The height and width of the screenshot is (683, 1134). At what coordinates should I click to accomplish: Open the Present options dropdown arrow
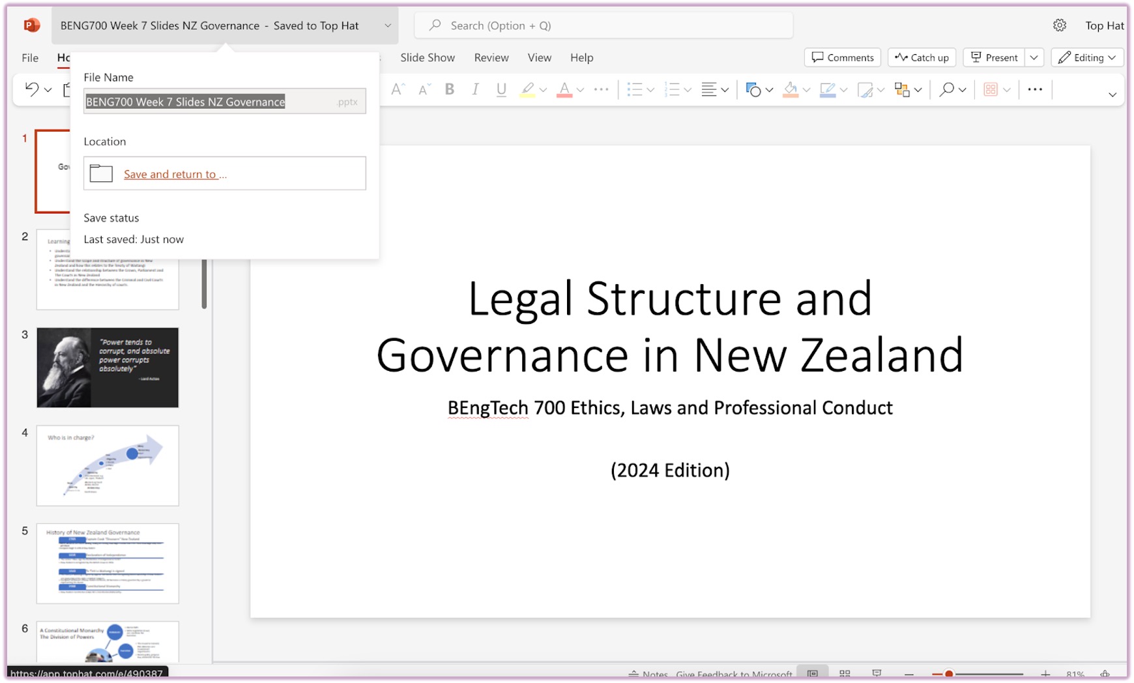(1034, 57)
